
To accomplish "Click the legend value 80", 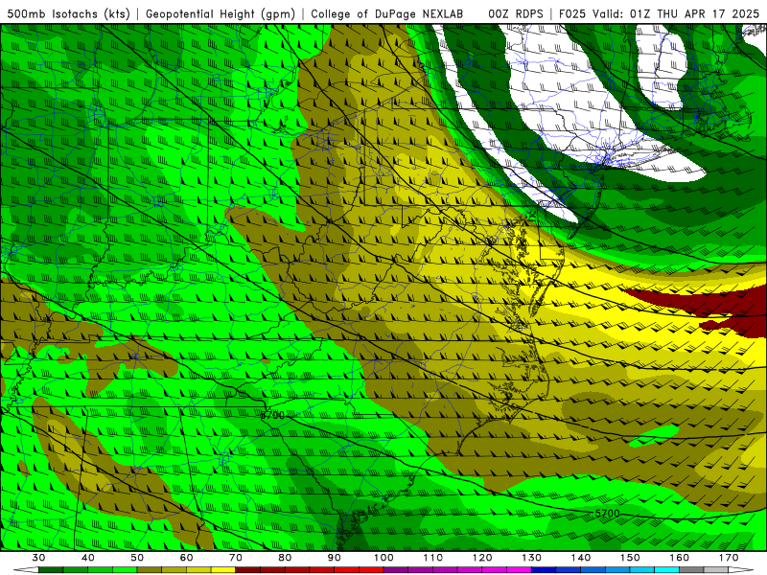I will (x=285, y=558).
